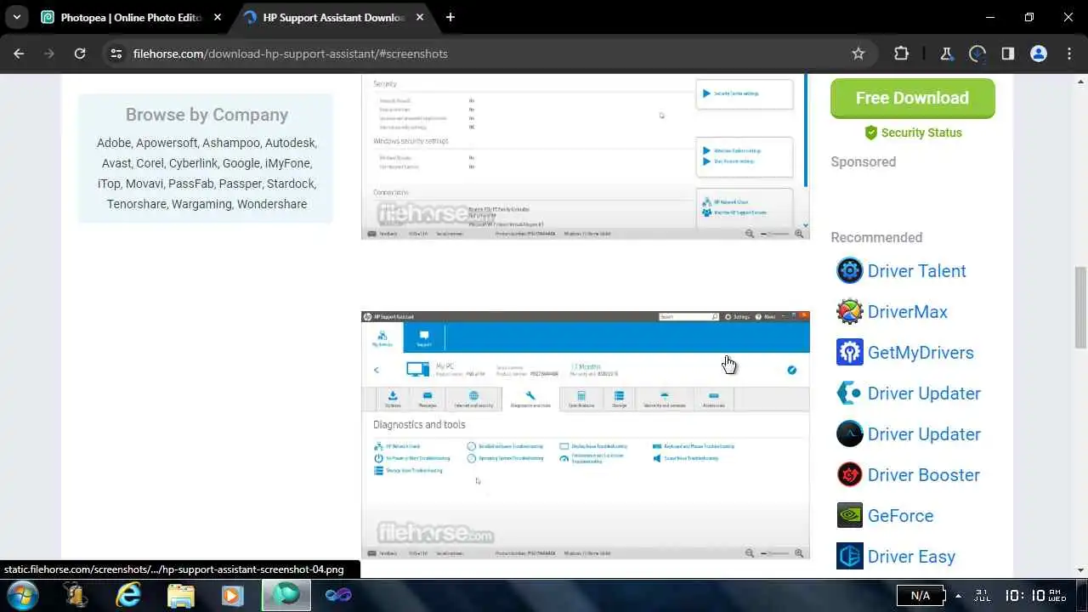1088x612 pixels.
Task: Show the downloads progress icon
Action: pyautogui.click(x=977, y=54)
